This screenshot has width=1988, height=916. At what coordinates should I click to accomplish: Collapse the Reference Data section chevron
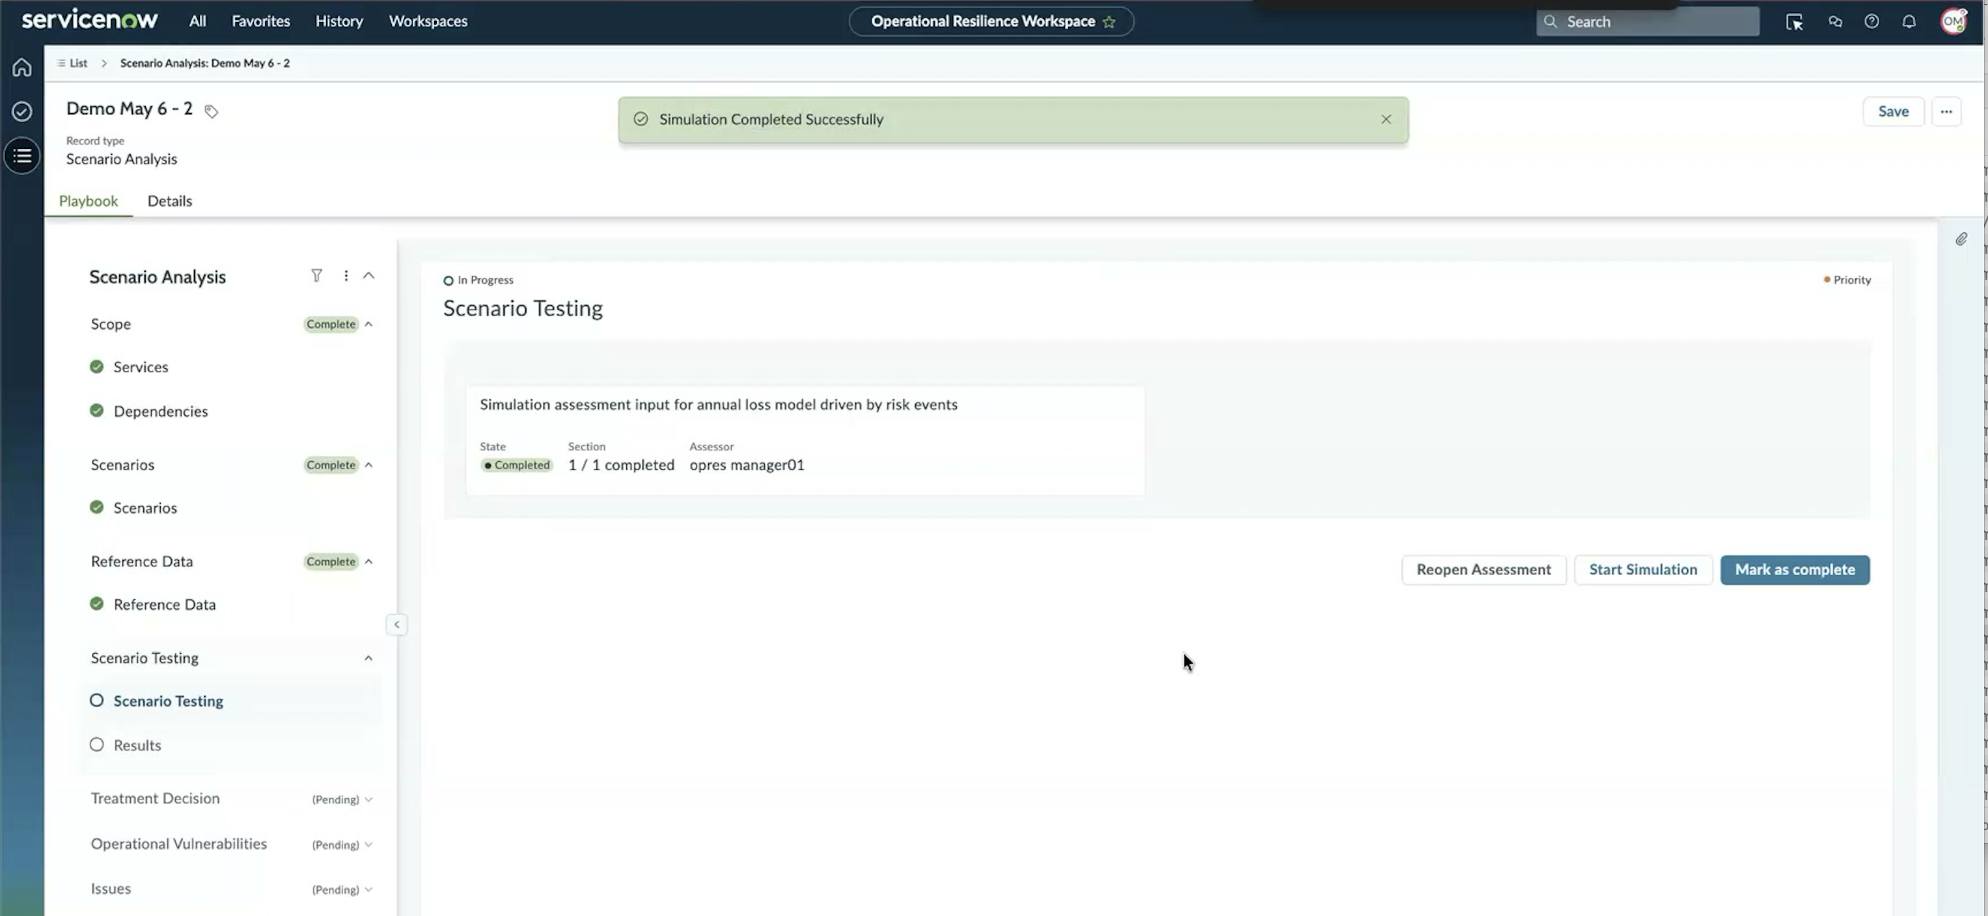(369, 561)
